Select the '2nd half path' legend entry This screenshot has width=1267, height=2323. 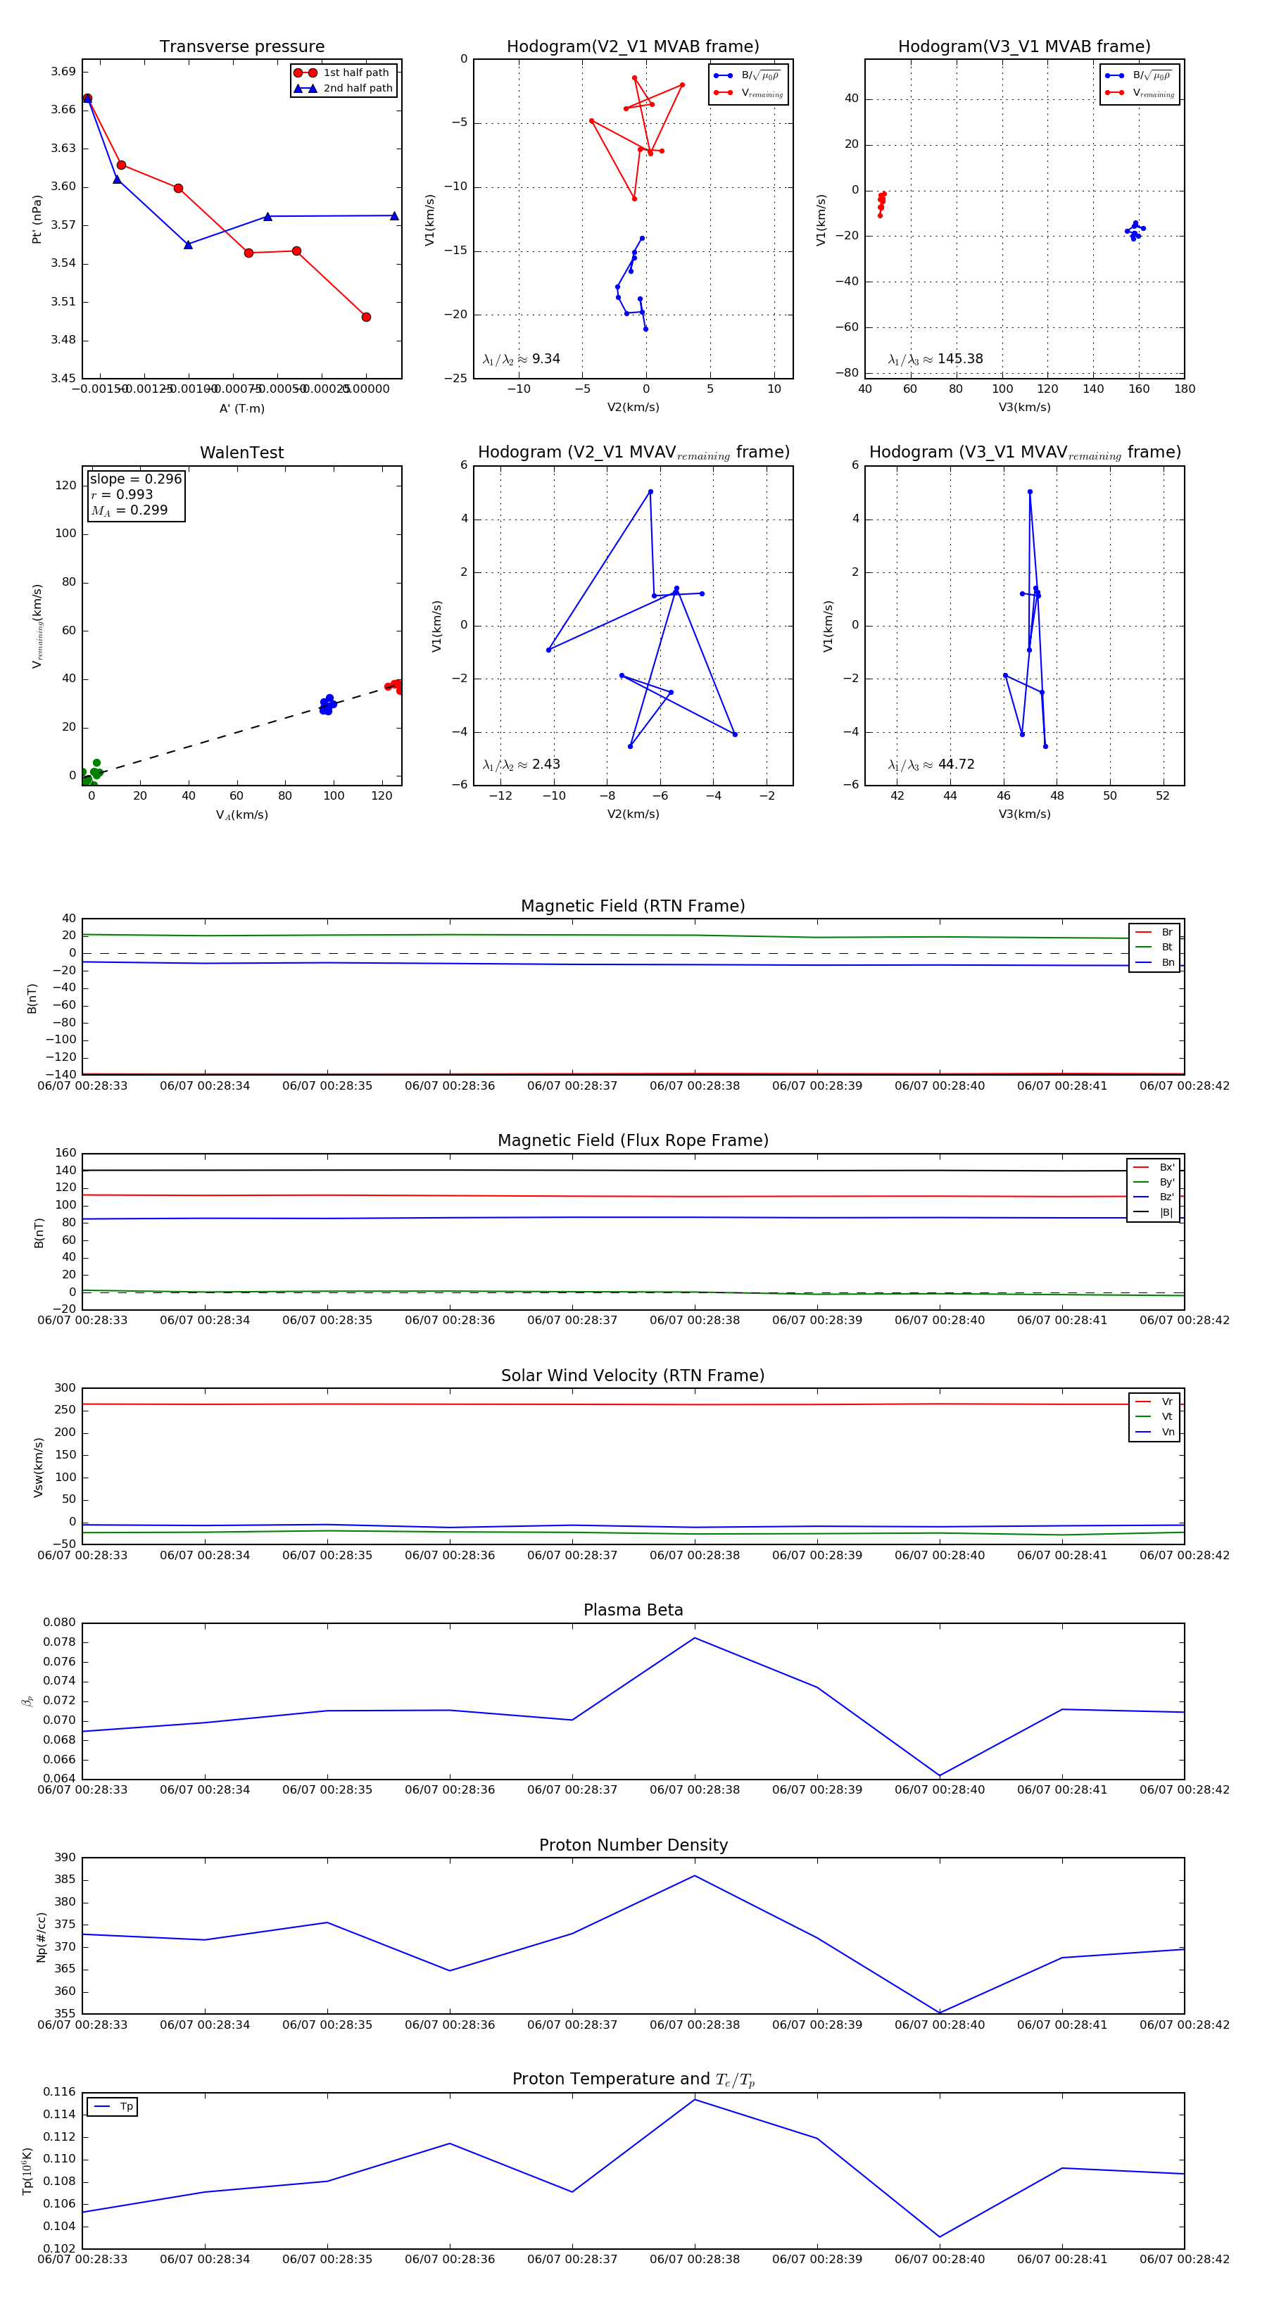pyautogui.click(x=343, y=89)
